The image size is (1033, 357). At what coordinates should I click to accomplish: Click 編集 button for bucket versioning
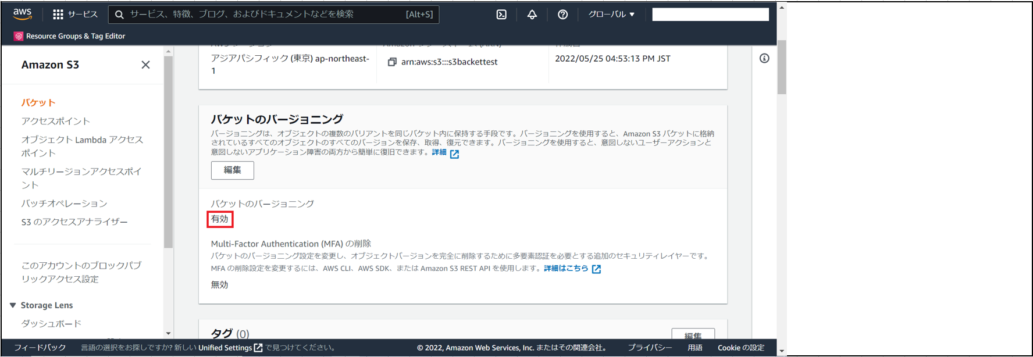click(x=233, y=170)
